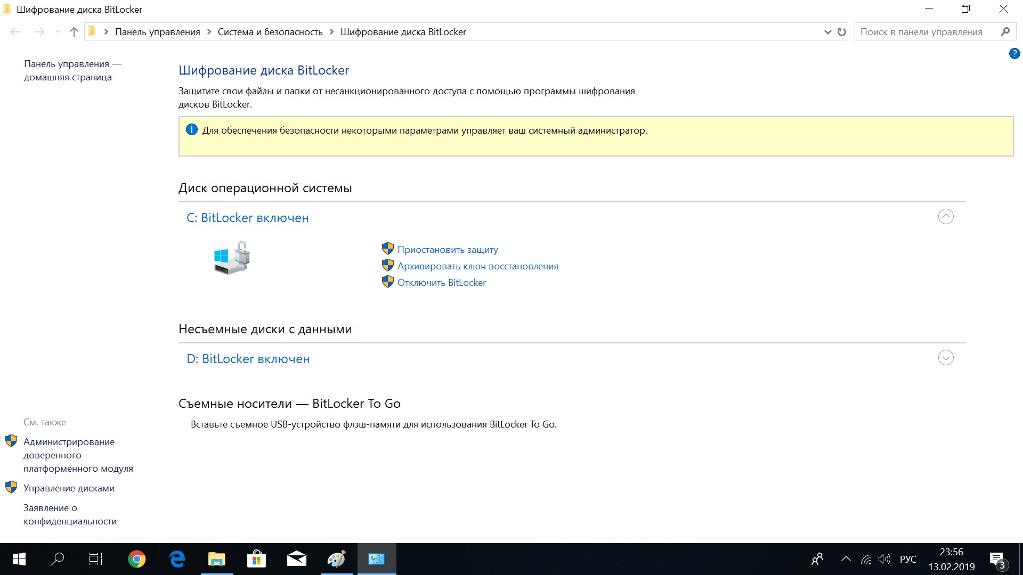Open Paint app from taskbar

337,559
